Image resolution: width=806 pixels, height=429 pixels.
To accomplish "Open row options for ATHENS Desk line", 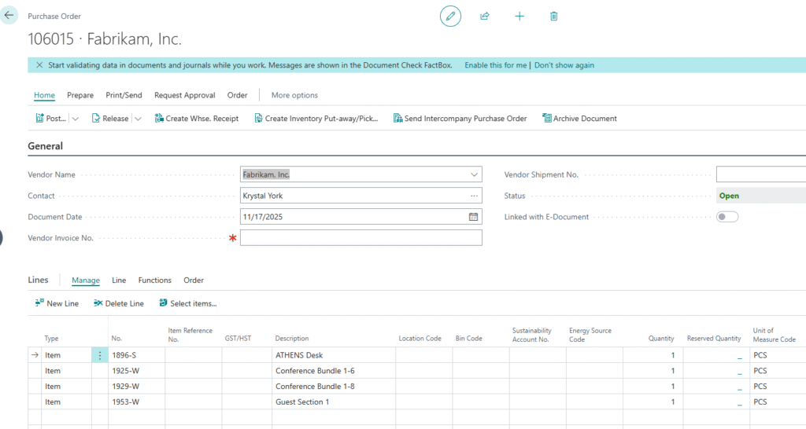I will pos(100,355).
